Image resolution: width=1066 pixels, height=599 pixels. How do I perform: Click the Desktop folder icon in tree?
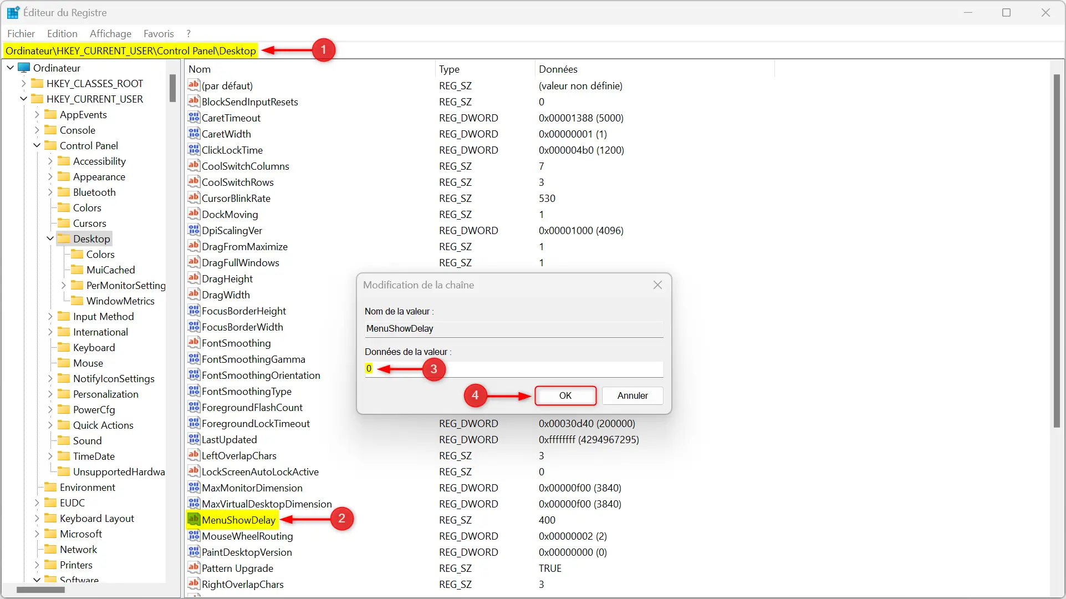pos(64,238)
